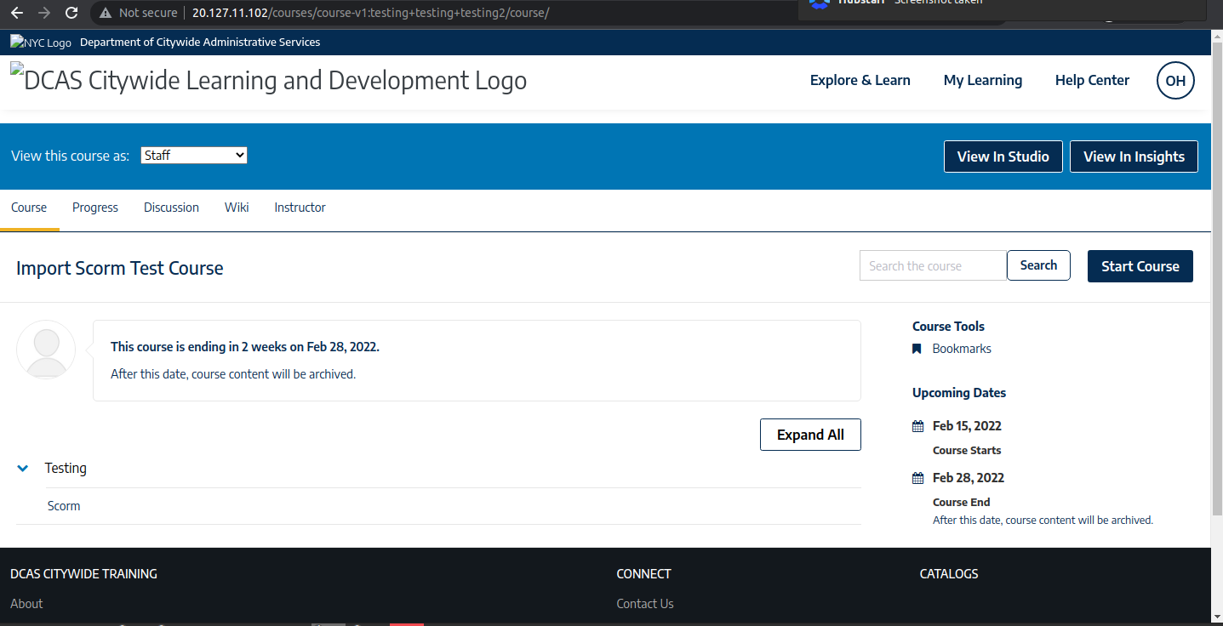Click the View In Insights button

tap(1134, 156)
